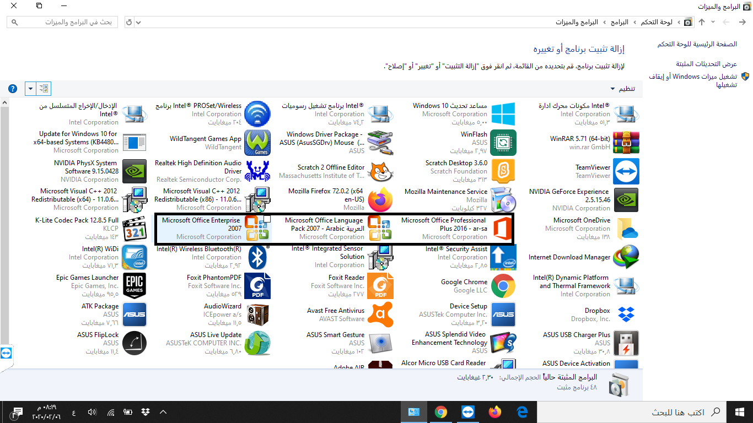
Task: Click the taskbar search box اكتب هنا للبحث
Action: pos(631,412)
